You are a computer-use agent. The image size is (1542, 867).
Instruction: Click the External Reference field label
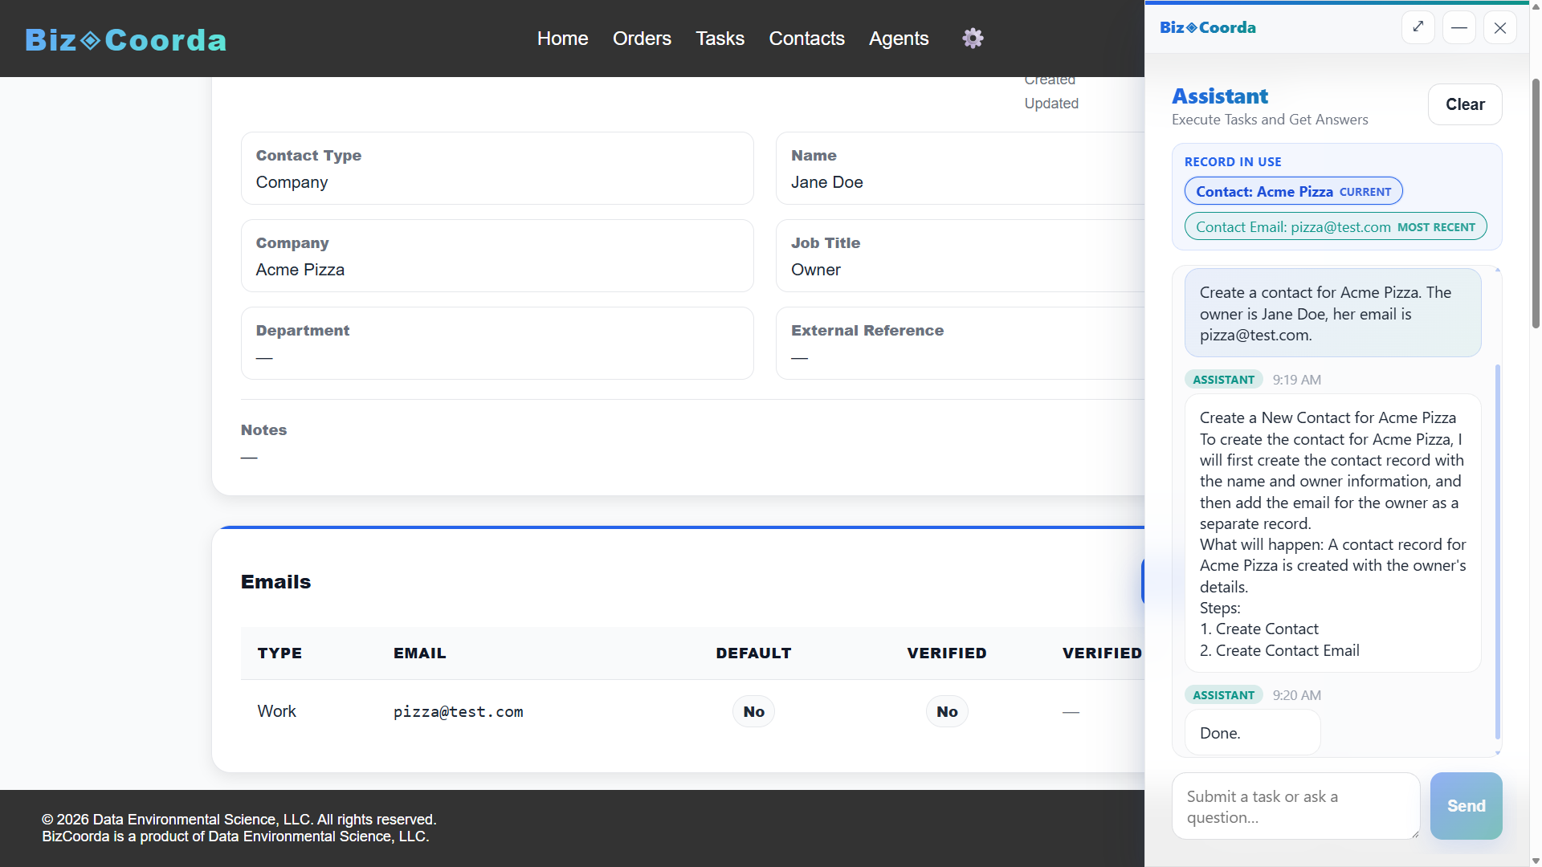[x=867, y=331]
